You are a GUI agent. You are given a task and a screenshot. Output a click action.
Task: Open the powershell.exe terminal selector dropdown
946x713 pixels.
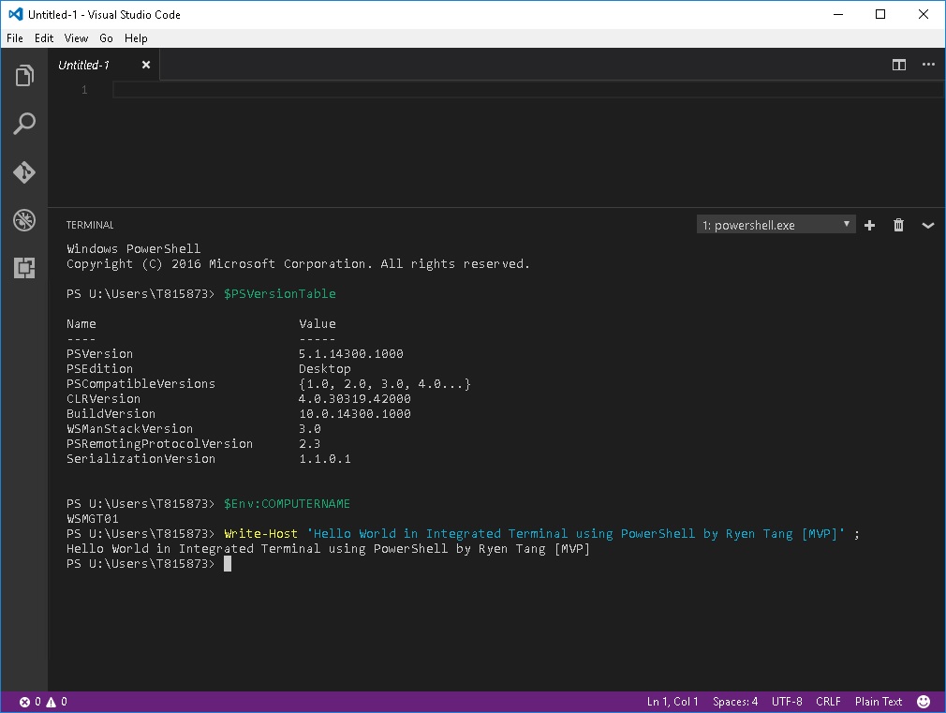pyautogui.click(x=776, y=225)
